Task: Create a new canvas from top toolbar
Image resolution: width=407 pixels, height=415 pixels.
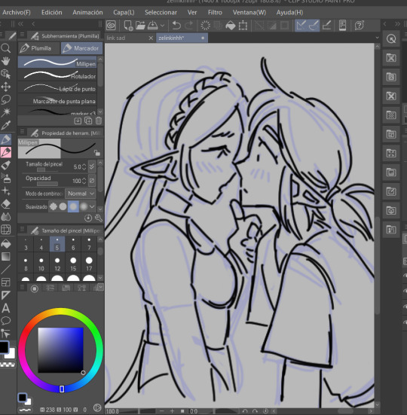Action: pyautogui.click(x=128, y=26)
